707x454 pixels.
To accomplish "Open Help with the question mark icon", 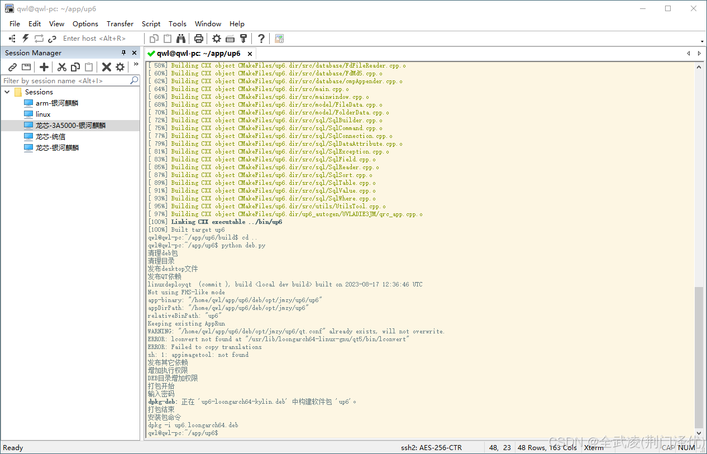I will coord(261,39).
